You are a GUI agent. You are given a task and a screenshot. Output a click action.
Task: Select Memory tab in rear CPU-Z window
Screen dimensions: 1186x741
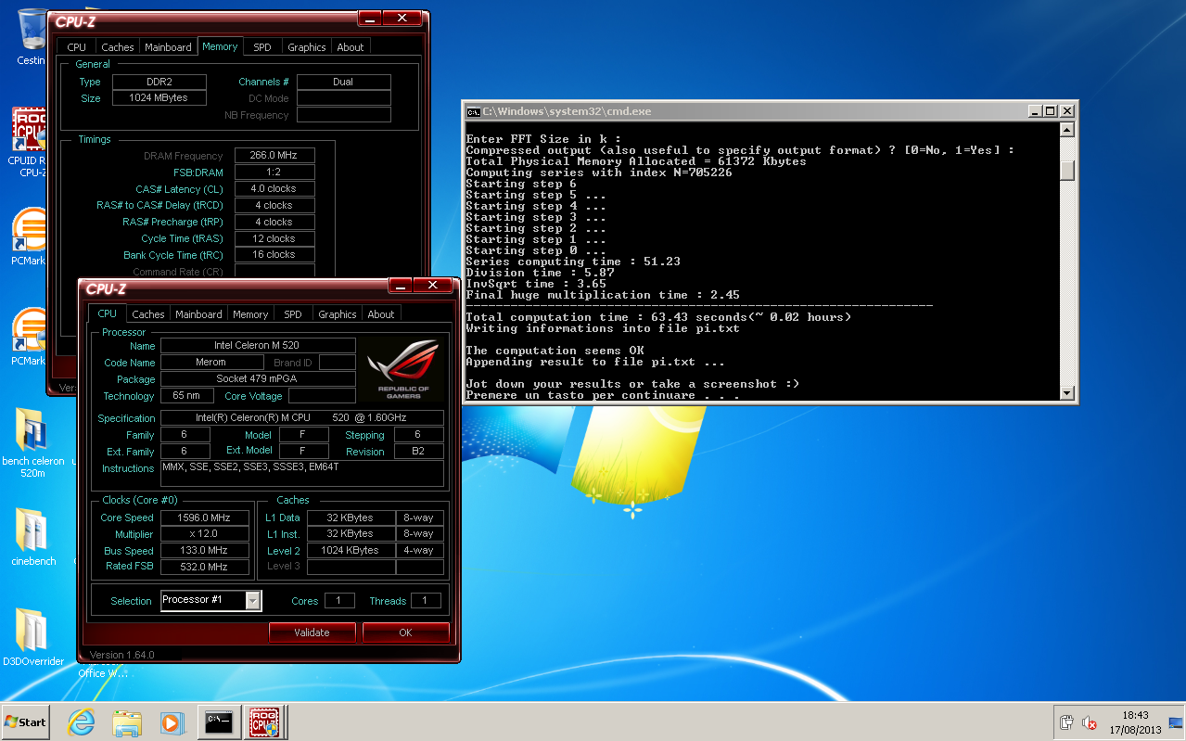point(220,46)
